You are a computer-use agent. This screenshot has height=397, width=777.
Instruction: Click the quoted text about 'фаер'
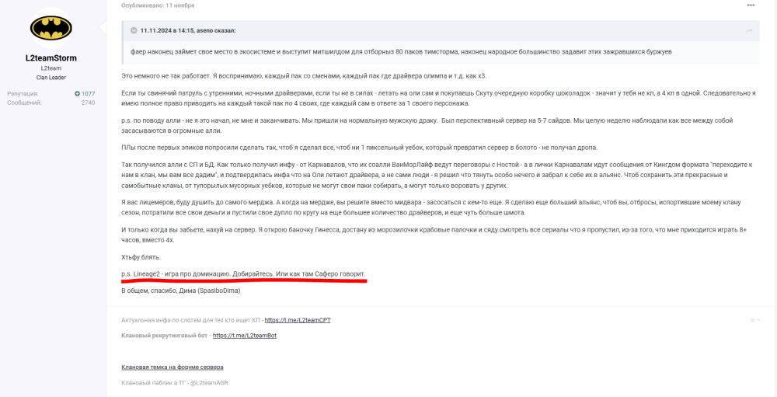click(402, 52)
